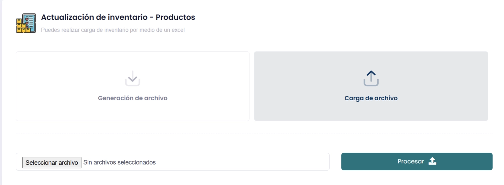504x185 pixels.
Task: Click the upload arrow icon above Carga de archivo
Action: pos(371,78)
